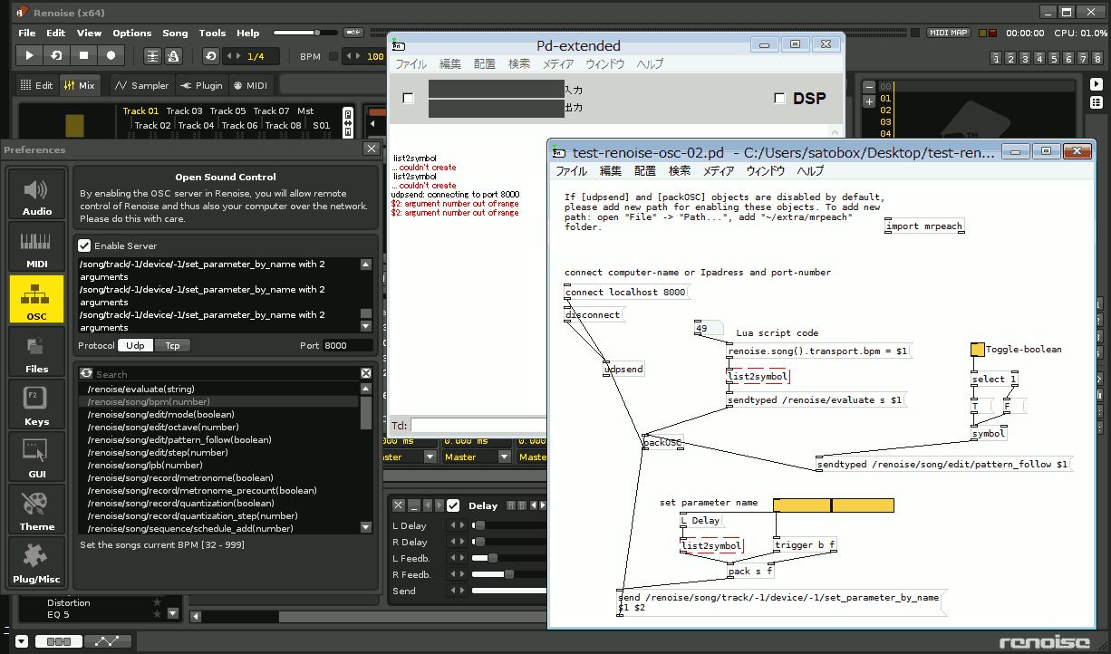Image resolution: width=1111 pixels, height=654 pixels.
Task: Click the yellow 'set parameter name' slider in patch
Action: pos(834,505)
